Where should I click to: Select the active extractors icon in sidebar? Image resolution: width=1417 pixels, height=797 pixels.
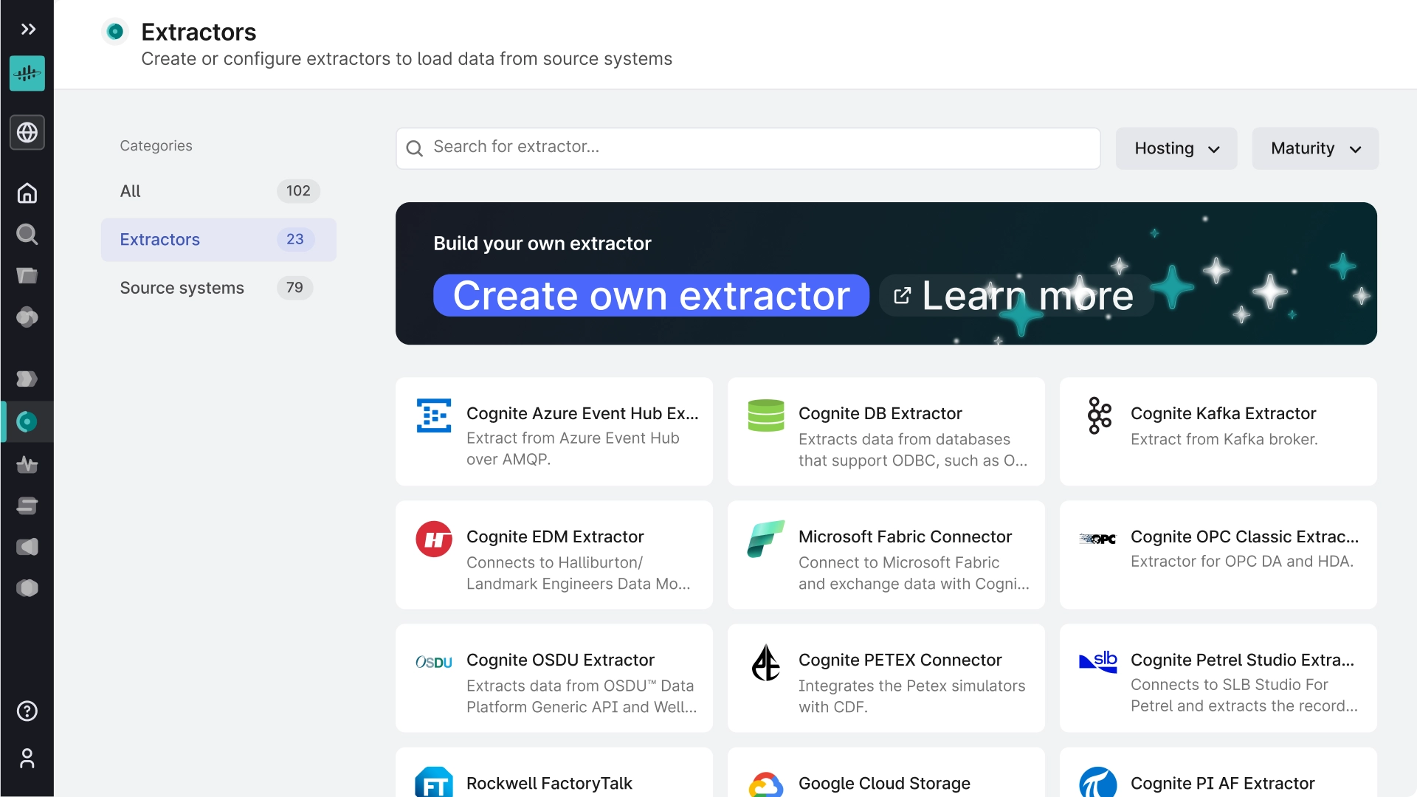[x=27, y=421]
